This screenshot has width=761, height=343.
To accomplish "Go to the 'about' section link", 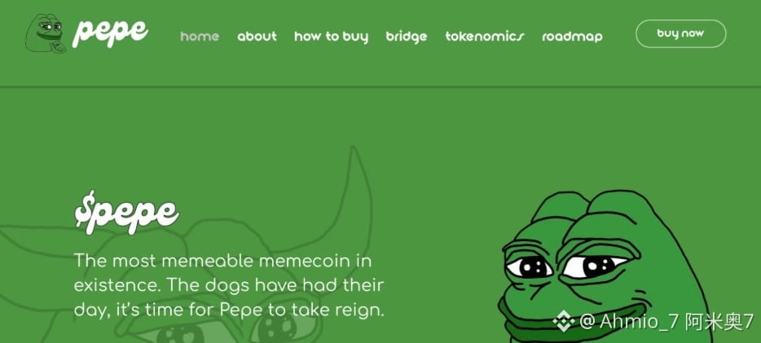I will tap(257, 37).
